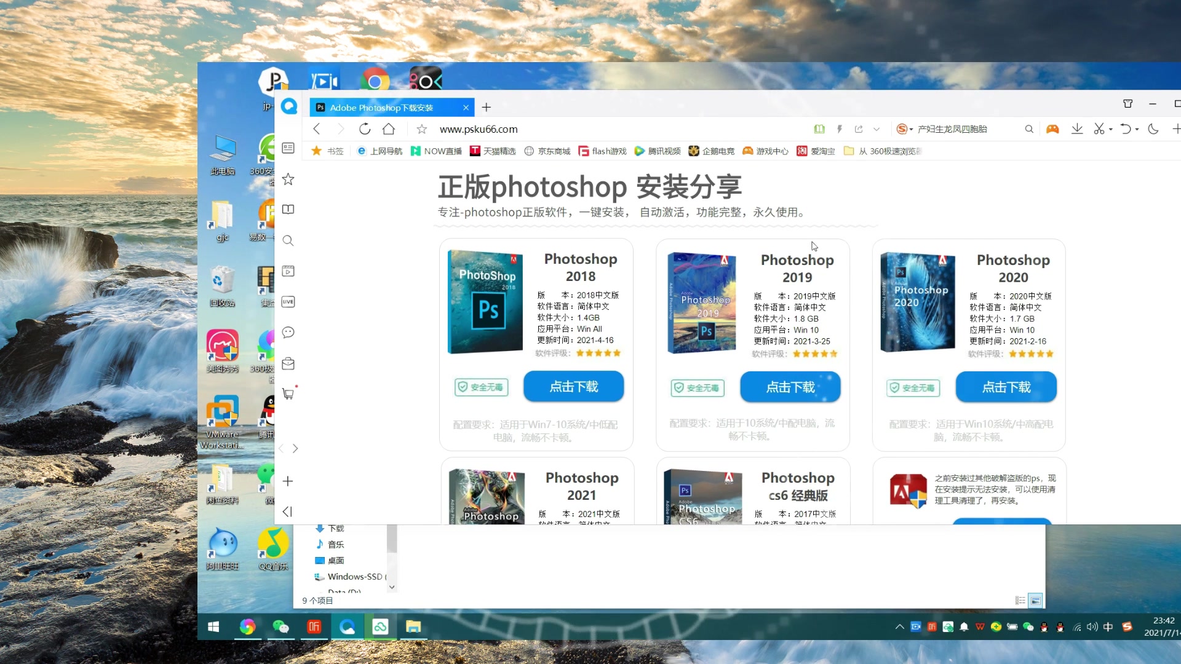Open the Sogou search engine selector dropdown
1181x664 pixels.
coord(905,129)
